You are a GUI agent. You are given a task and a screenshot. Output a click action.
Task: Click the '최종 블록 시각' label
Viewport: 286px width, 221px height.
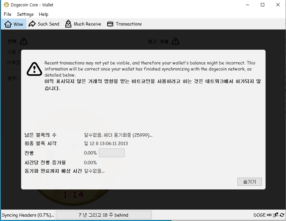pos(41,143)
